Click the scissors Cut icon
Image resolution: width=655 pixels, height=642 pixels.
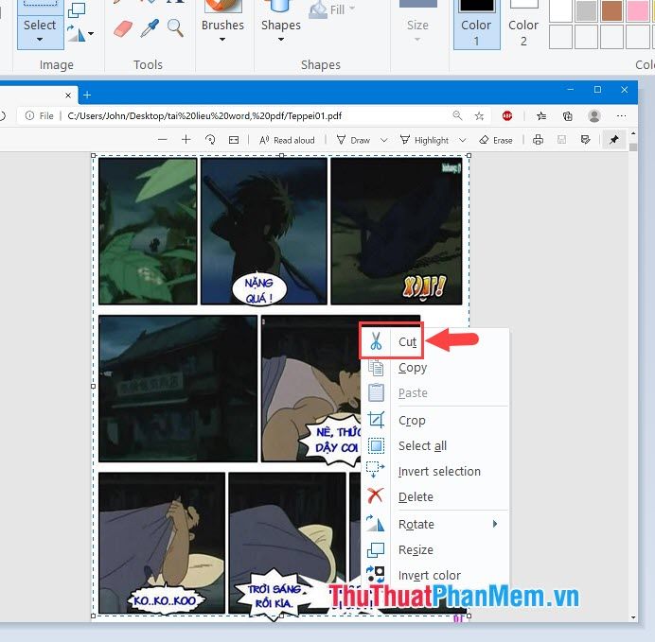tap(376, 341)
